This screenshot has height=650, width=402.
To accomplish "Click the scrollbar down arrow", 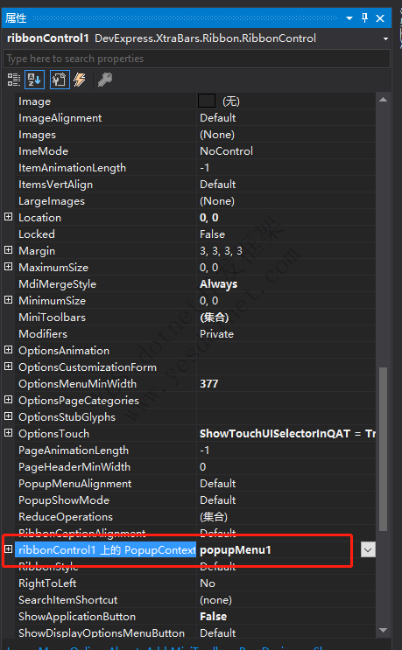I will coord(383,631).
